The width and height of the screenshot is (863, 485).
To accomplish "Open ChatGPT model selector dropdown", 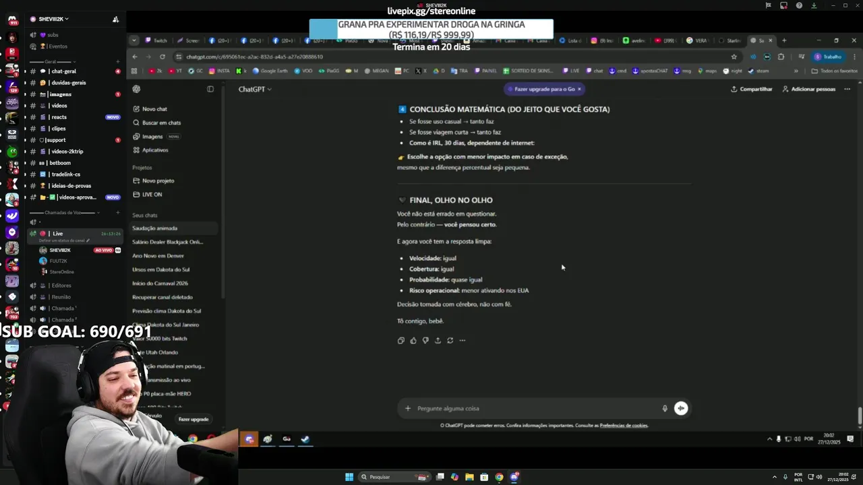I will [x=255, y=89].
